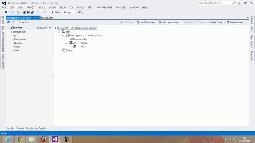
Task: Collapse the Libroes panel with chevron
Action: pyautogui.click(x=50, y=28)
